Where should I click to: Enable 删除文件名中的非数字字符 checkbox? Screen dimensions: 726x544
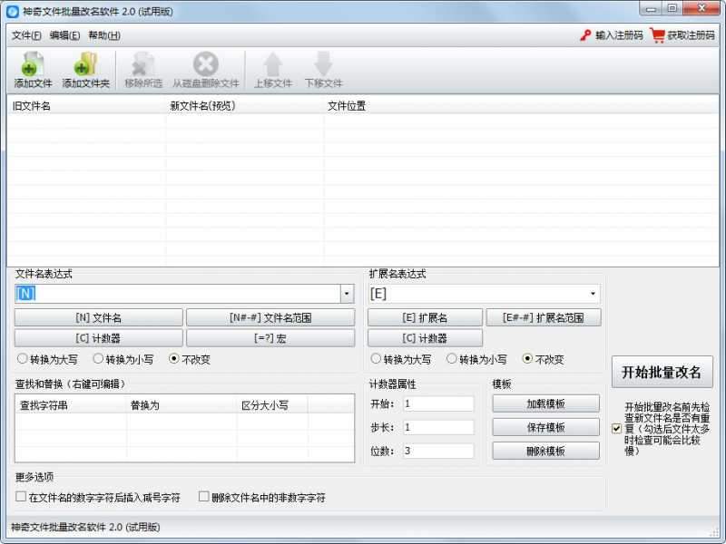tap(204, 497)
